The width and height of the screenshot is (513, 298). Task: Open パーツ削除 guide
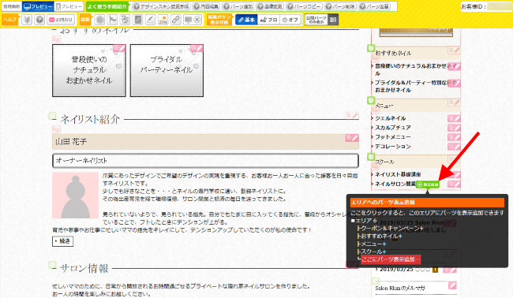coord(340,6)
